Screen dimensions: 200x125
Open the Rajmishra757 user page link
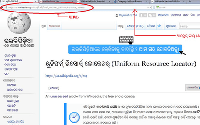point(128,15)
